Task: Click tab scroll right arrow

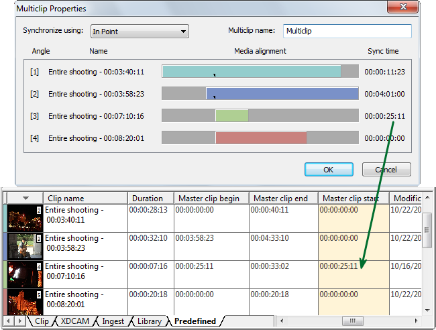Action: [x=19, y=321]
